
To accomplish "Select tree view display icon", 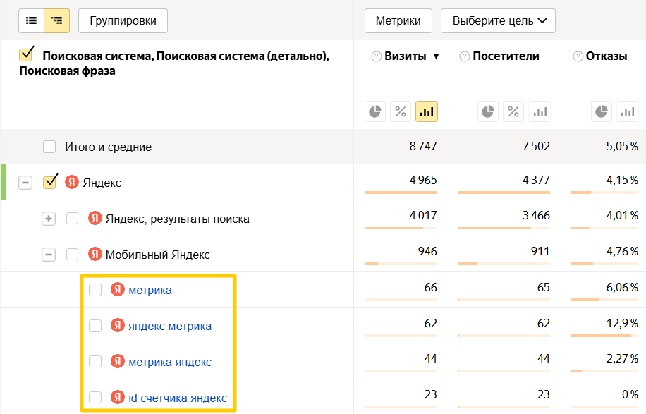I will 56,21.
